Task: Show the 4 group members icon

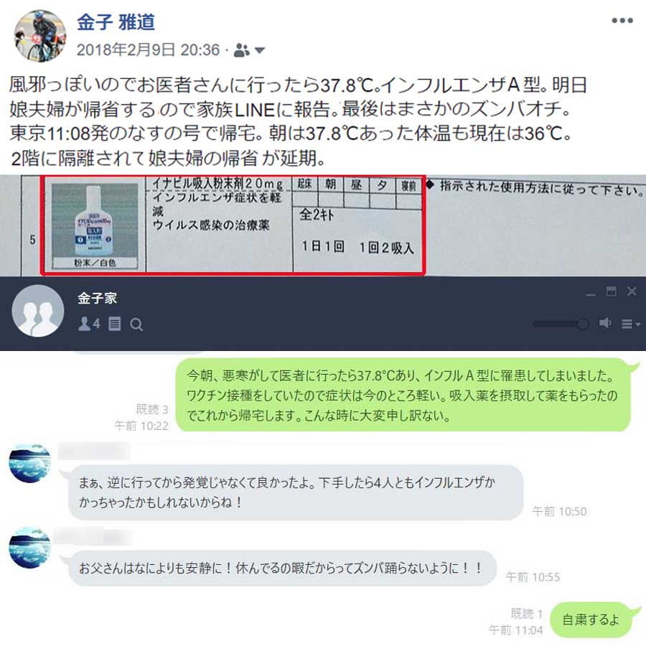Action: [x=89, y=324]
